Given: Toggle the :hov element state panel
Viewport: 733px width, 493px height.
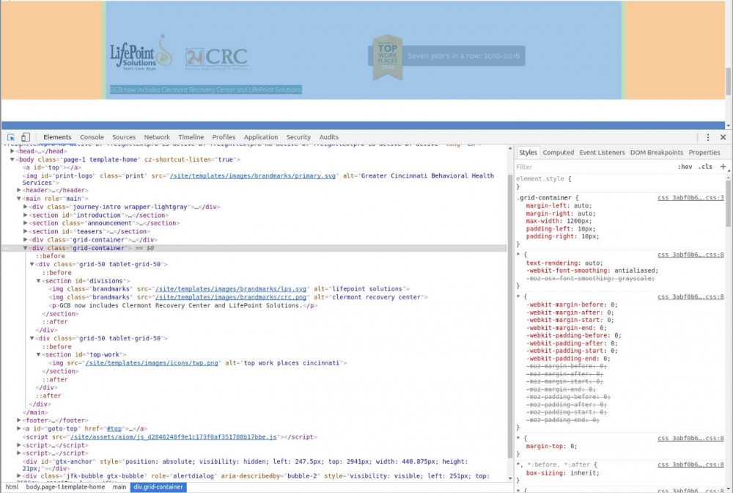Looking at the screenshot, I should pos(685,167).
